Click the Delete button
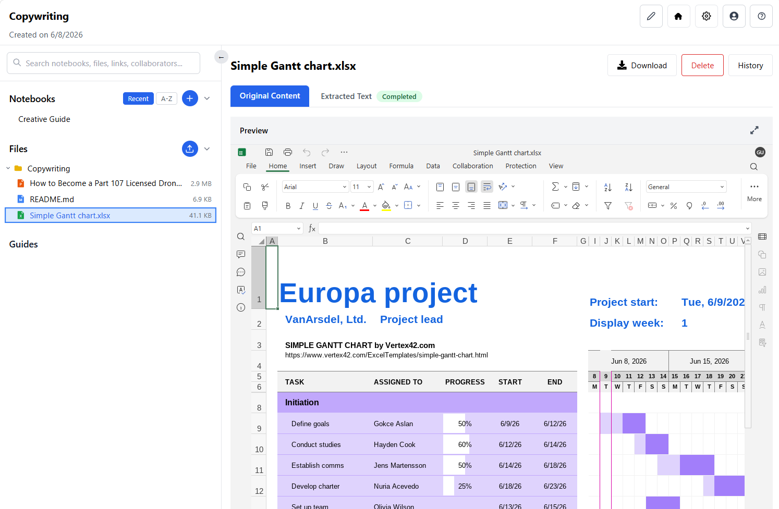The width and height of the screenshot is (779, 509). 702,65
